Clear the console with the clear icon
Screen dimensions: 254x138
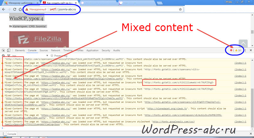coord(3,55)
